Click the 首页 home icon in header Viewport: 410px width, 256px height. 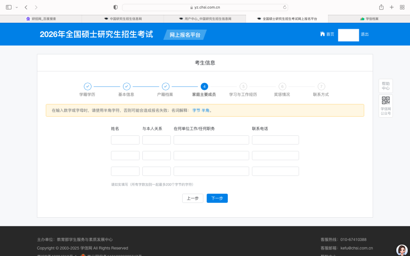pos(323,34)
